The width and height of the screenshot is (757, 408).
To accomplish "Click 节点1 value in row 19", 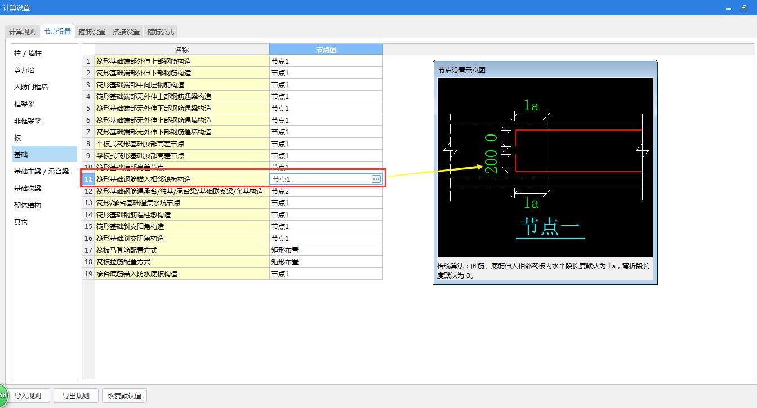I will pyautogui.click(x=326, y=274).
